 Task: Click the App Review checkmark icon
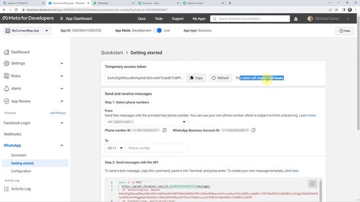click(x=6, y=101)
